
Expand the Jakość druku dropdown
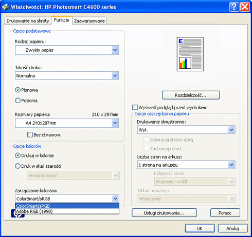point(67,75)
